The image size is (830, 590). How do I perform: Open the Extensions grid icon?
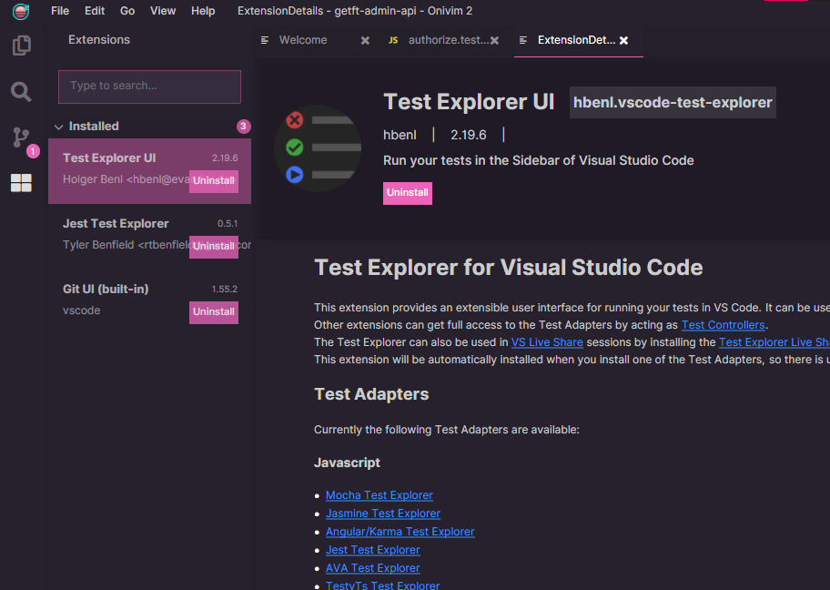[21, 182]
